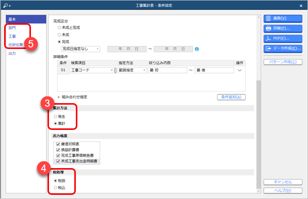This screenshot has height=199, width=308.
Task: Select 完成 radio option
Action: pyautogui.click(x=59, y=42)
